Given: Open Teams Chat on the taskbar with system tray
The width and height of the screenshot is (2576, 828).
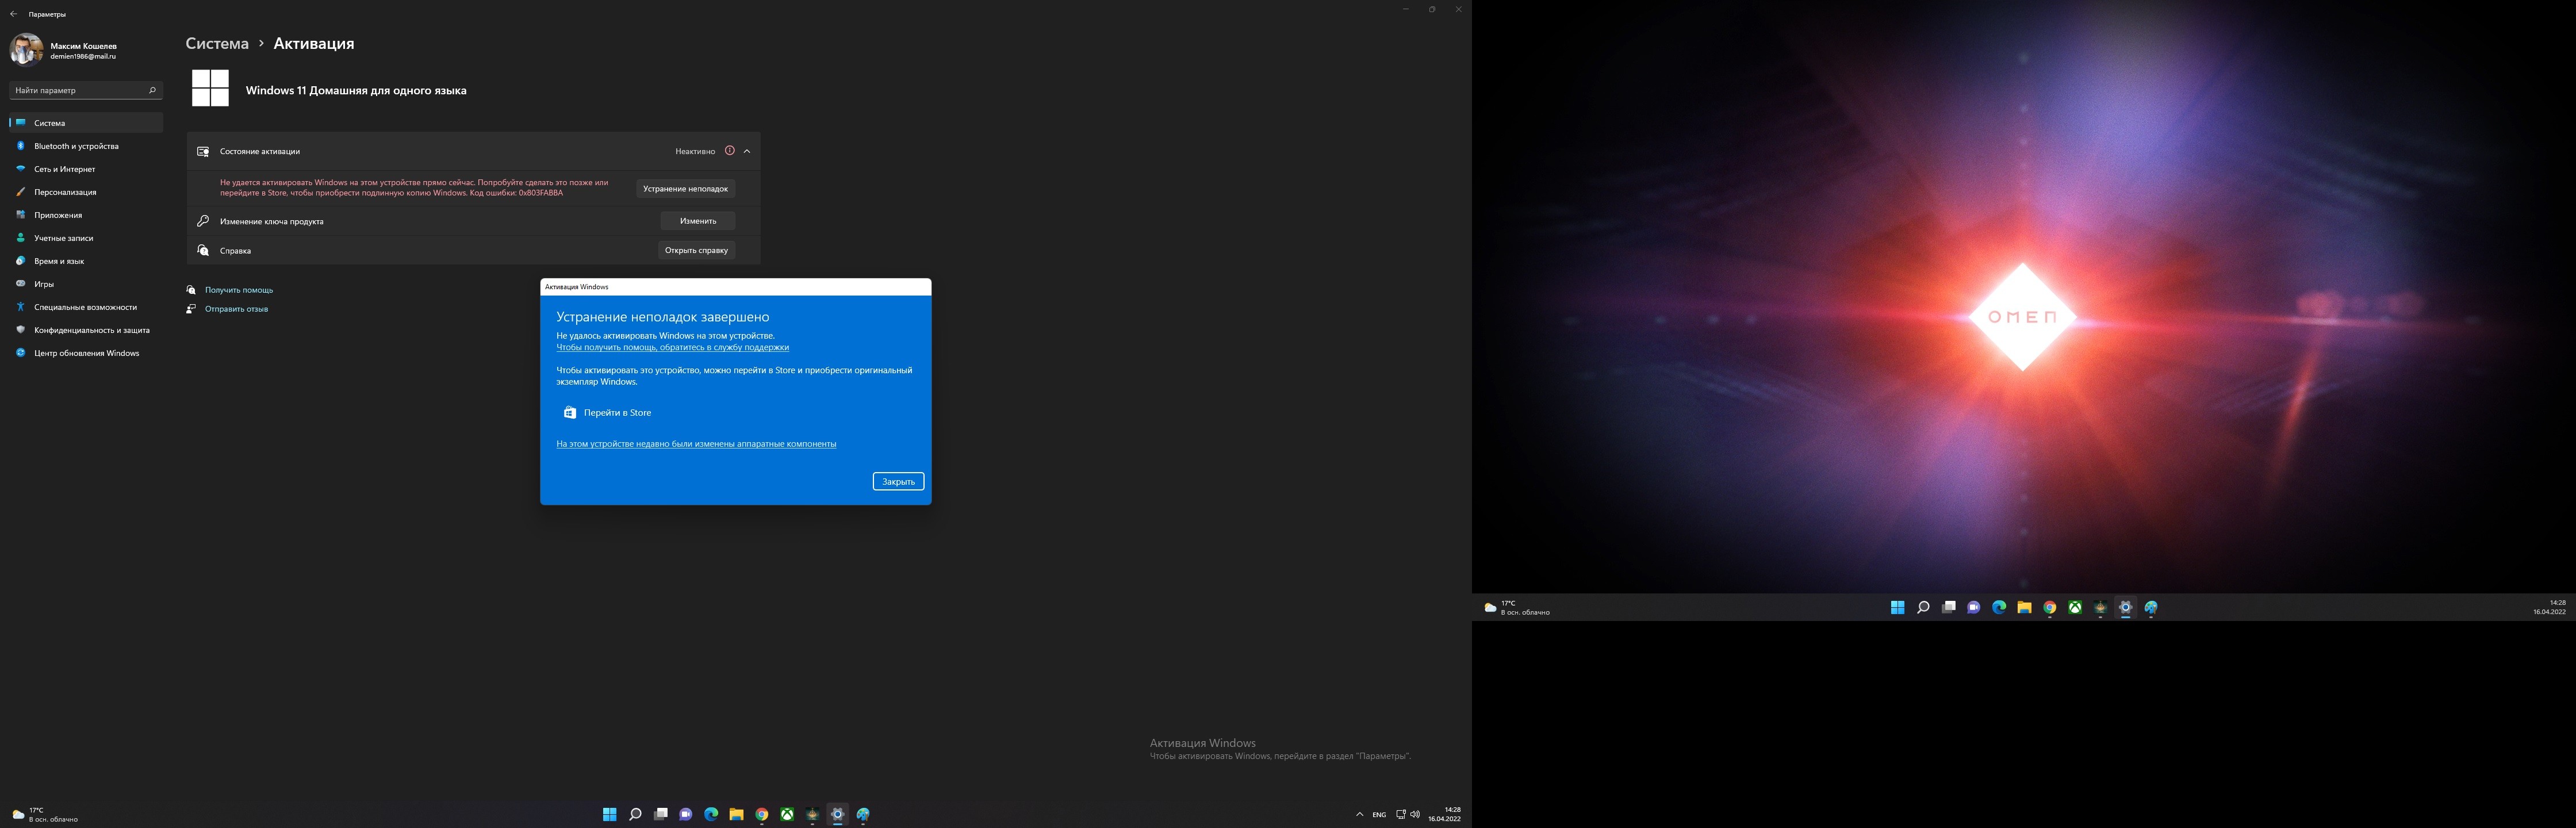Looking at the screenshot, I should coord(686,814).
